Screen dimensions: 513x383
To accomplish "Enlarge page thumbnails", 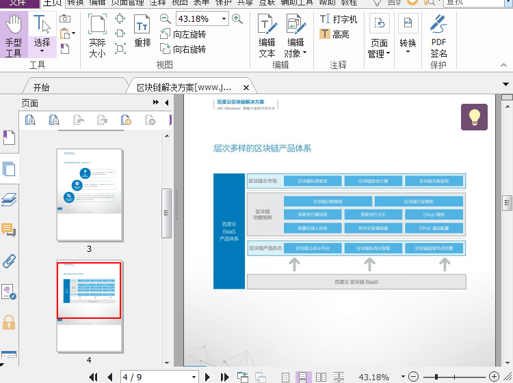I will (30, 120).
